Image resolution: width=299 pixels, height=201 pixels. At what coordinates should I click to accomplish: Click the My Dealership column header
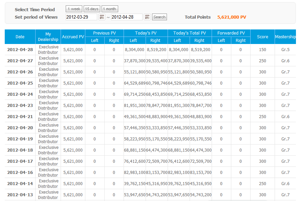tap(48, 37)
